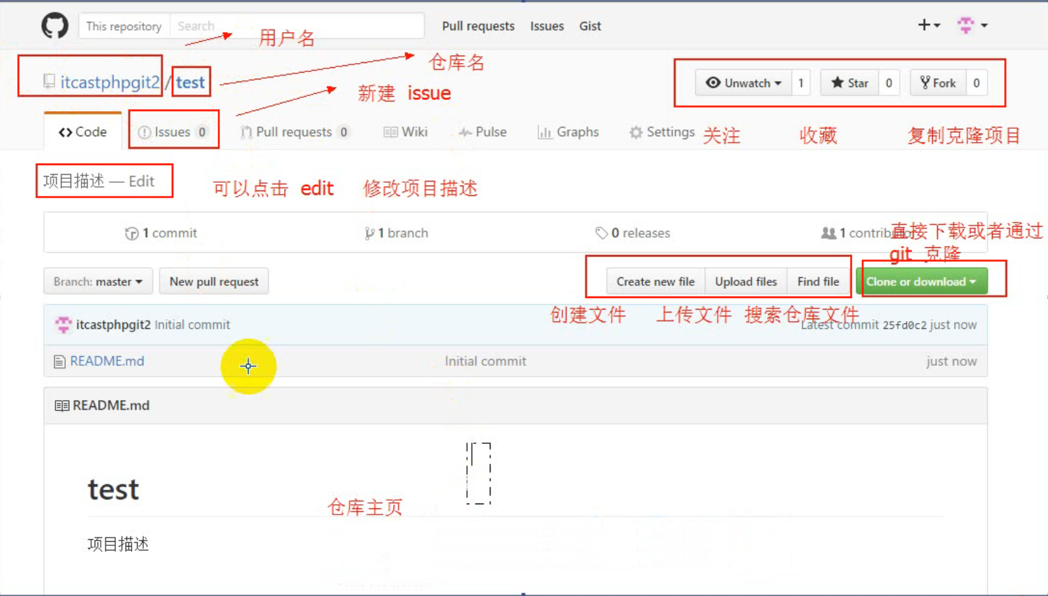Open commit hash 25fd0c2
This screenshot has height=596, width=1048.
pos(904,325)
